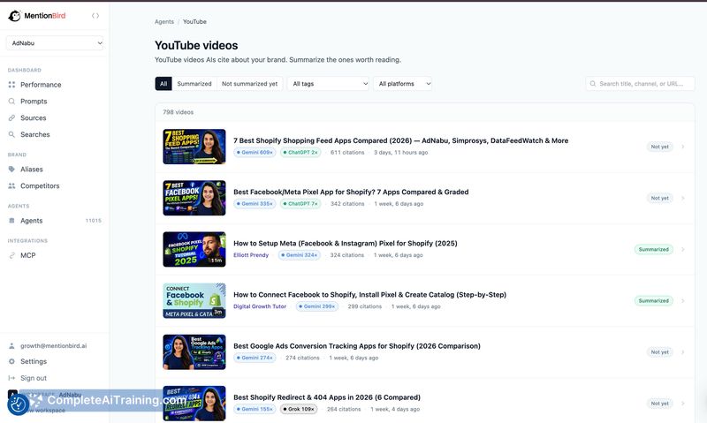Open thumbnail of 7 Best Shopping Feed Apps video

(194, 147)
